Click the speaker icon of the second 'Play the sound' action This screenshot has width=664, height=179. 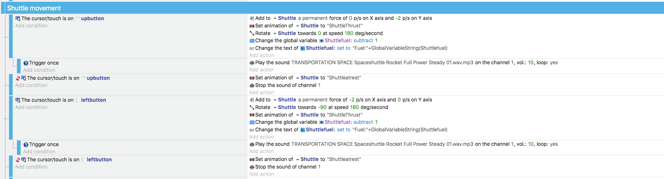pos(252,144)
